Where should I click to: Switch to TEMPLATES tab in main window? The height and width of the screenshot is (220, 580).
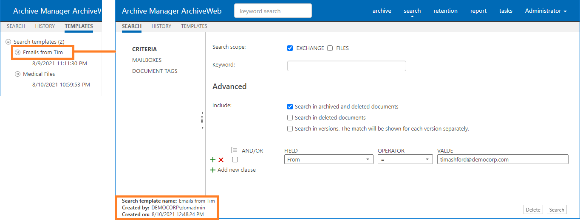pyautogui.click(x=194, y=26)
